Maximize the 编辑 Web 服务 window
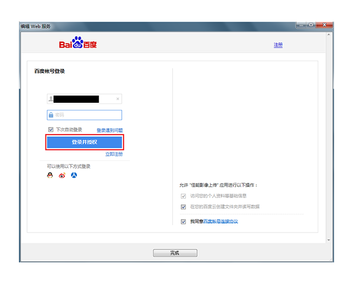The width and height of the screenshot is (353, 284). [311, 25]
